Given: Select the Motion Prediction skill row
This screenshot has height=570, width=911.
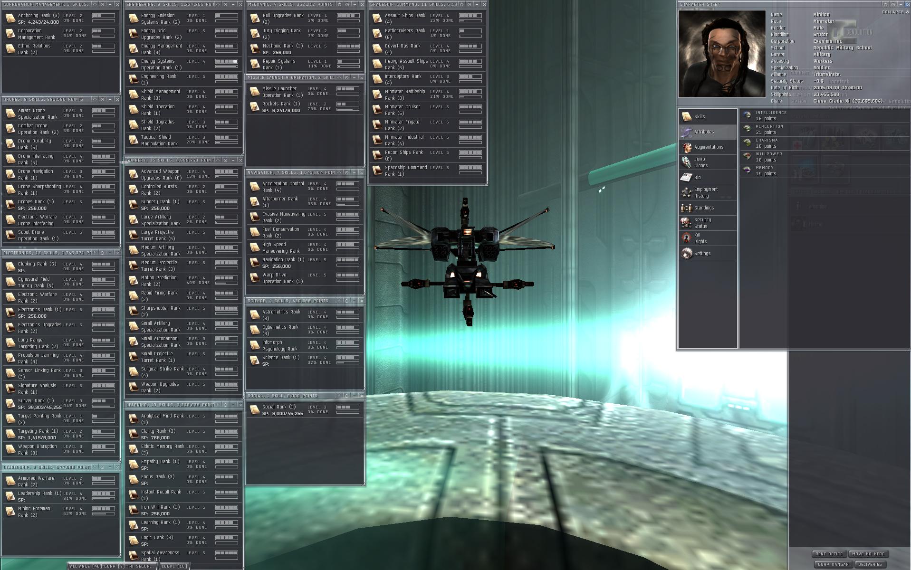Looking at the screenshot, I should coord(184,281).
